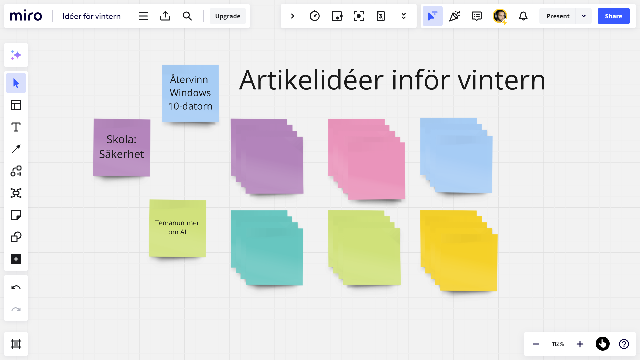Open the search on the board
Viewport: 640px width, 360px height.
[187, 16]
